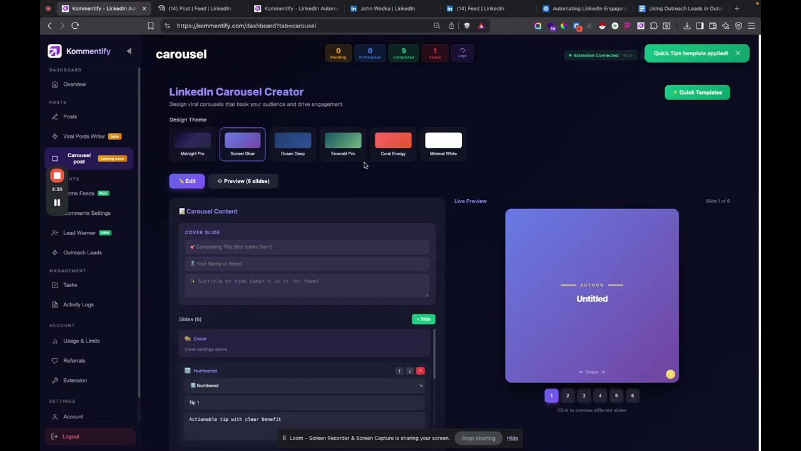Choose the Coral Energy design theme
Screen dimensions: 801x451
pyautogui.click(x=393, y=144)
